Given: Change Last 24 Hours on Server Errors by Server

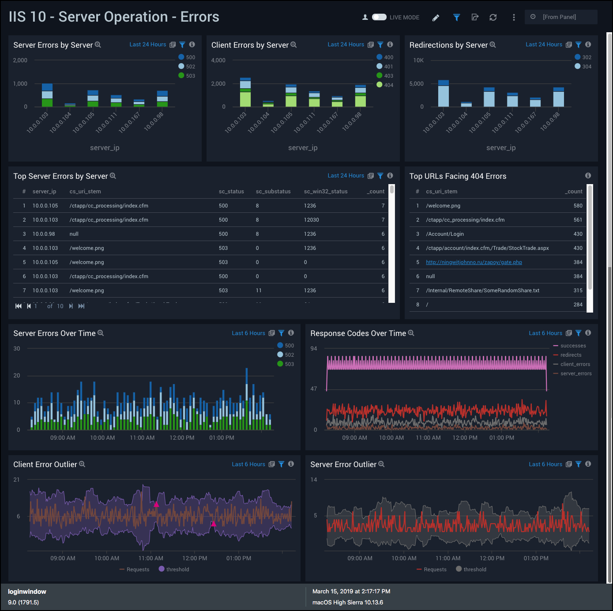Looking at the screenshot, I should pos(147,45).
